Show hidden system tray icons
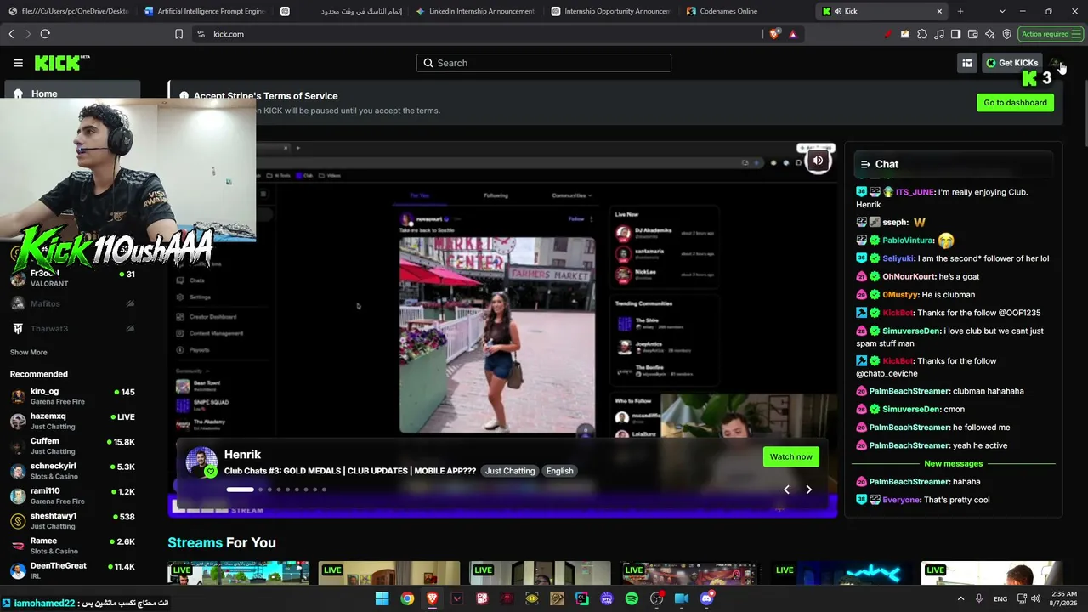 pos(961,599)
